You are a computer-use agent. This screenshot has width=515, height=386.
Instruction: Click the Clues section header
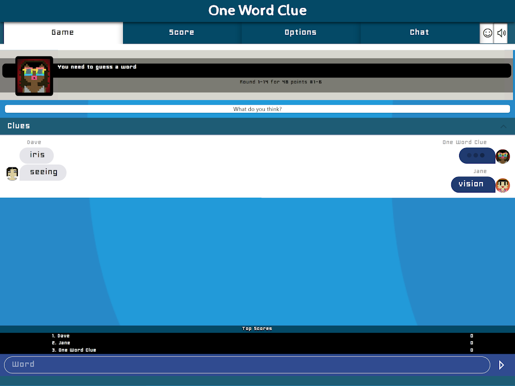pos(257,126)
